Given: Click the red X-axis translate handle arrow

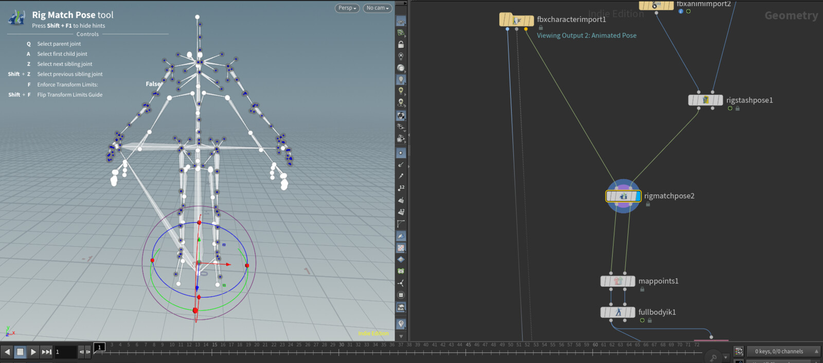Looking at the screenshot, I should click(x=227, y=264).
